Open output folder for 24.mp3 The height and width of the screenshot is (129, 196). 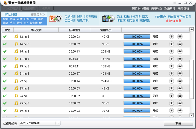(180, 96)
